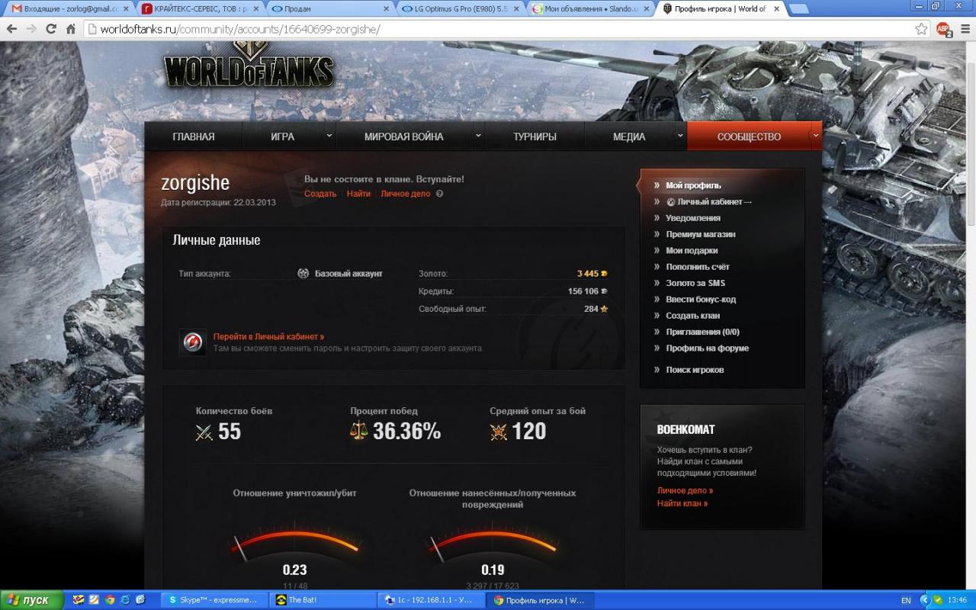Open Профиль на форуме in sidebar
Screen dimensions: 976x610
(x=708, y=348)
